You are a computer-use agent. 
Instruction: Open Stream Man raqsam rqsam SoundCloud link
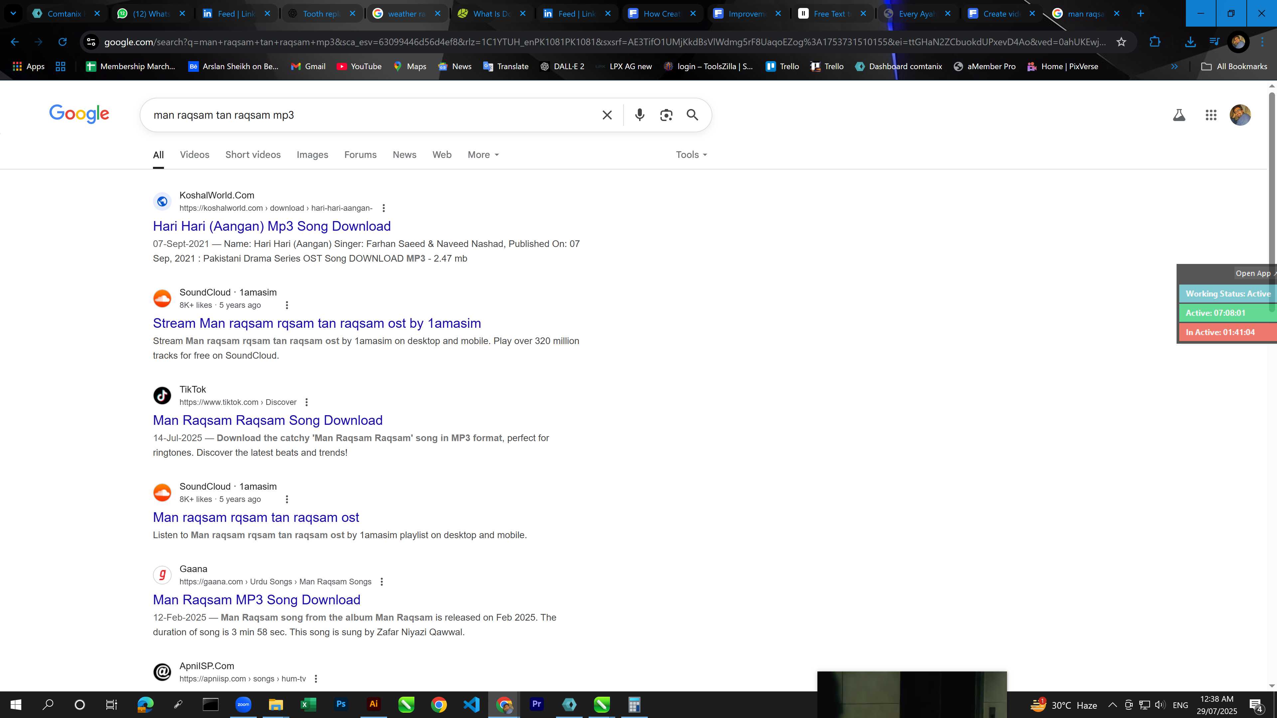(317, 323)
